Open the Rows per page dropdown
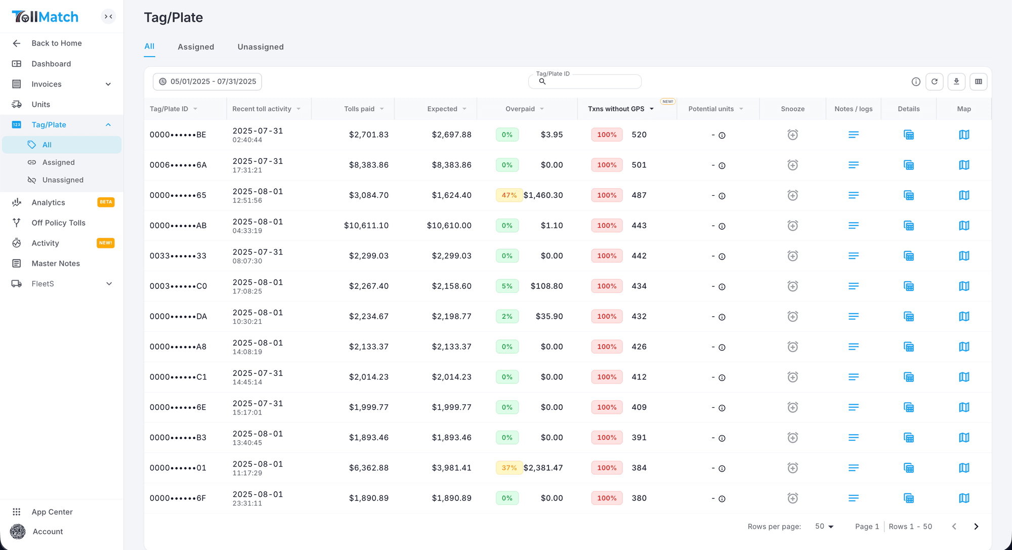Screen dimensions: 1012x550 (824, 527)
